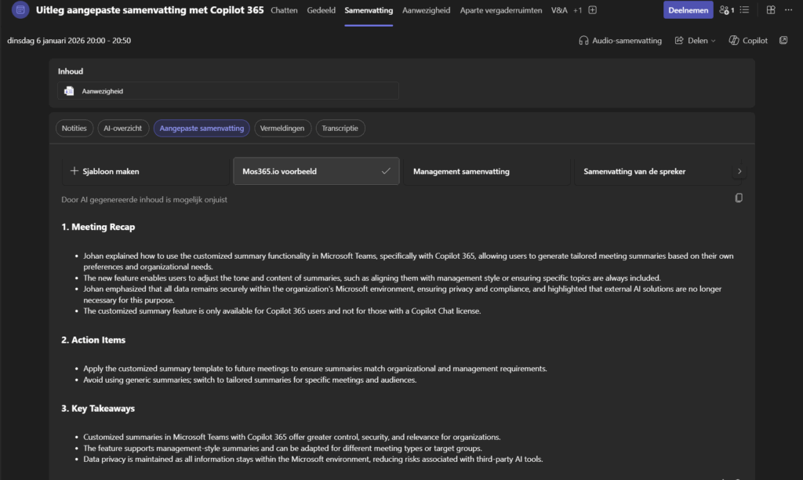
Task: Select the Notities pill
Action: [x=74, y=129]
